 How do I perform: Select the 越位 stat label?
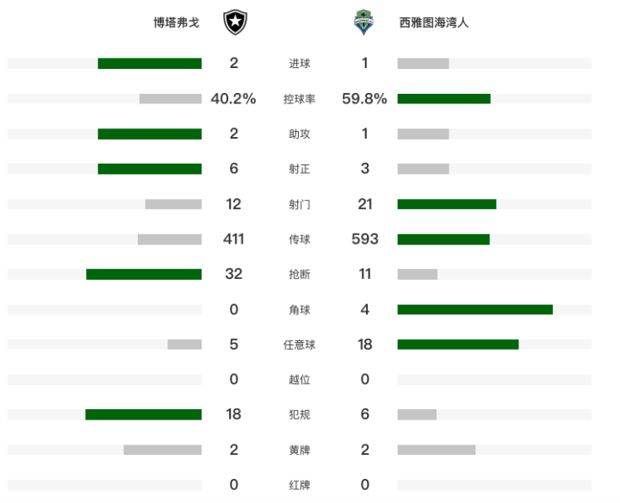coord(300,380)
